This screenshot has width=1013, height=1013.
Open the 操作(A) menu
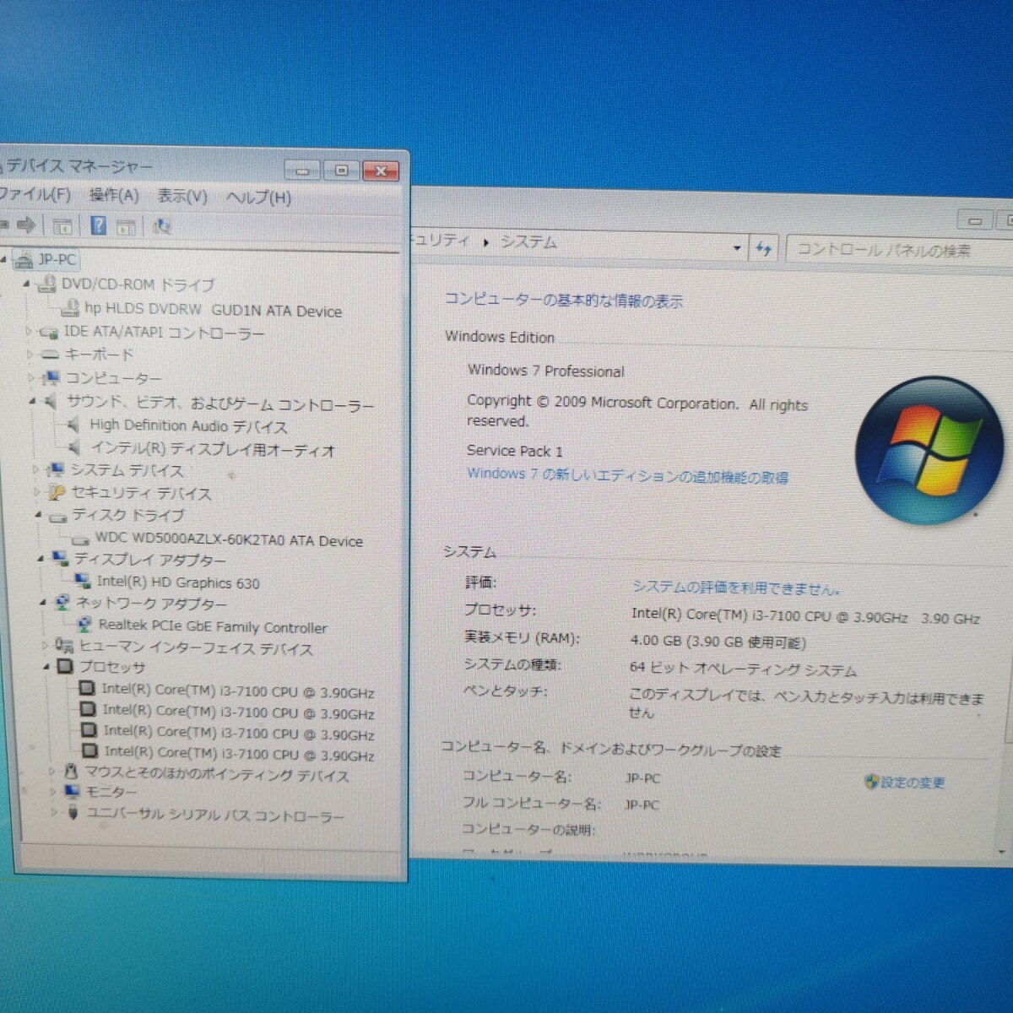(113, 195)
